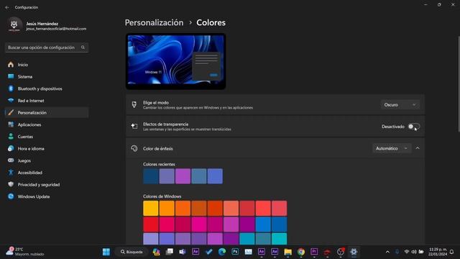The height and width of the screenshot is (259, 460).
Task: Open Windows Update in the sidebar
Action: tap(47, 196)
